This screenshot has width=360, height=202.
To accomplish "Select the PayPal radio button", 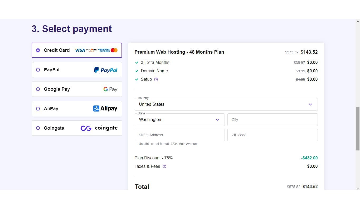I will click(38, 70).
